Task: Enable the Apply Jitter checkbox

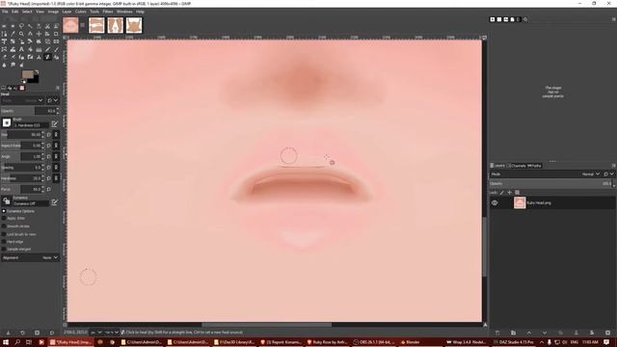Action: (x=4, y=219)
